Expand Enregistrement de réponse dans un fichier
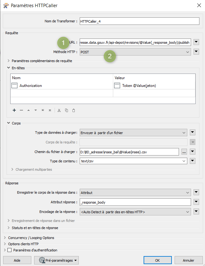 (8, 221)
